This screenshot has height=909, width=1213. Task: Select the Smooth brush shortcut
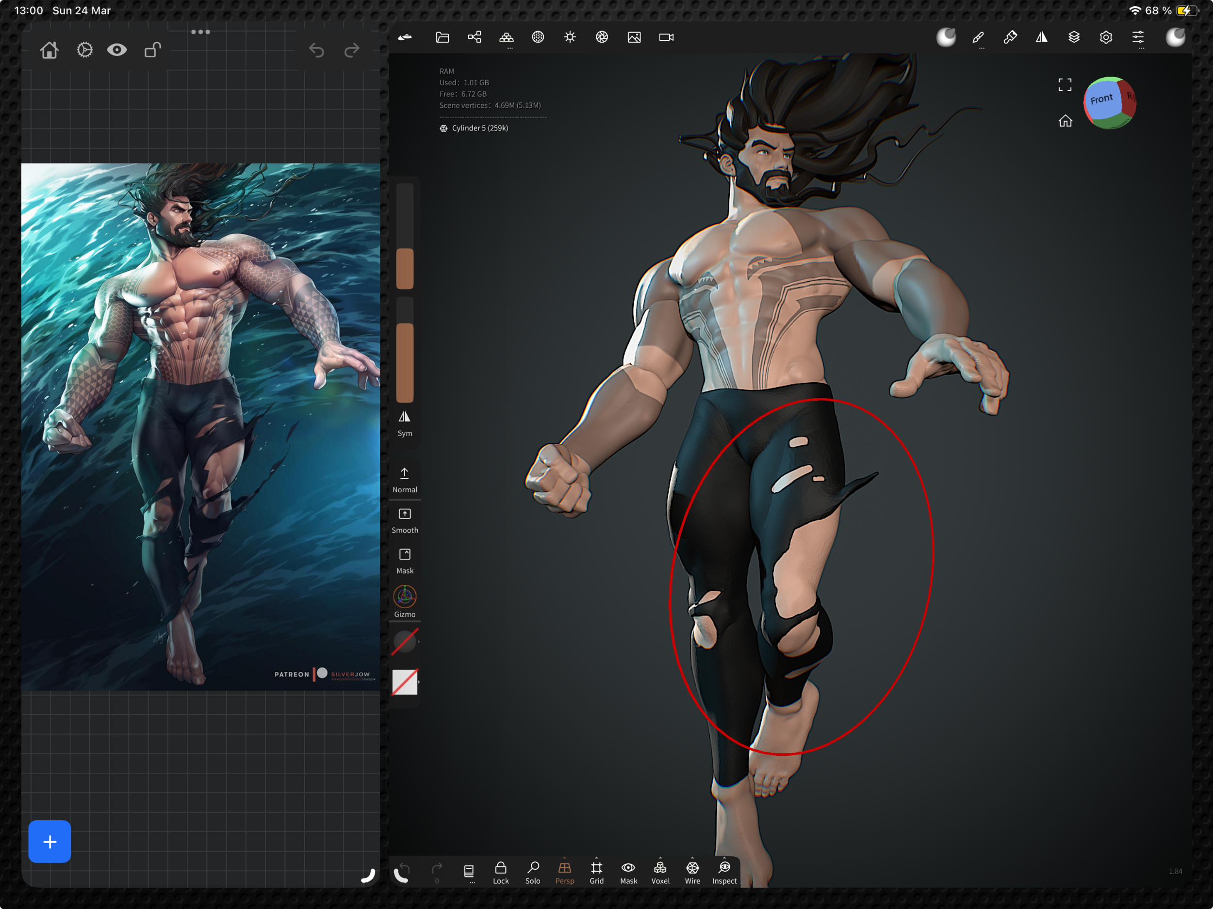click(405, 520)
